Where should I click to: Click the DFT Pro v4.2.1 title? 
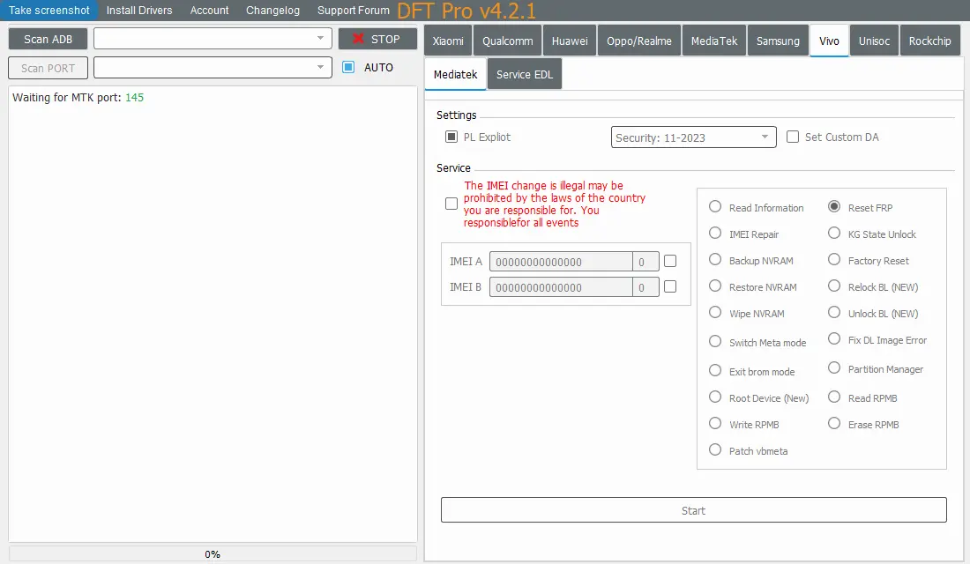[x=466, y=11]
